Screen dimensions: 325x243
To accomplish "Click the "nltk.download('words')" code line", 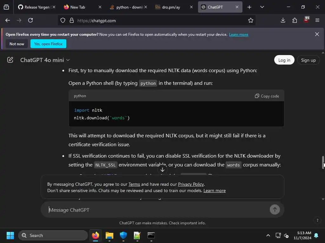I will pyautogui.click(x=102, y=118).
